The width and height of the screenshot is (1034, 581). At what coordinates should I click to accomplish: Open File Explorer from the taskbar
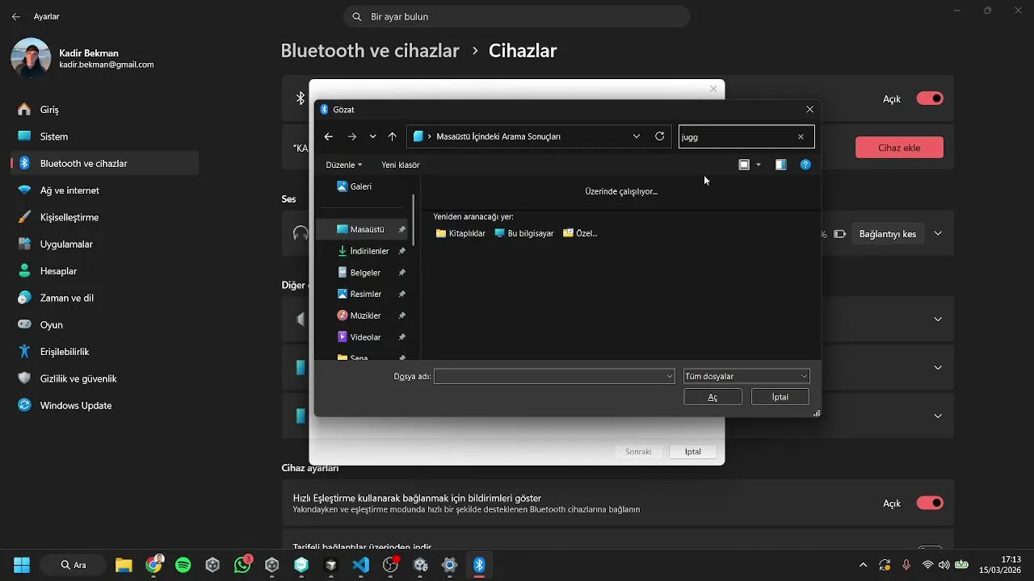click(x=124, y=565)
